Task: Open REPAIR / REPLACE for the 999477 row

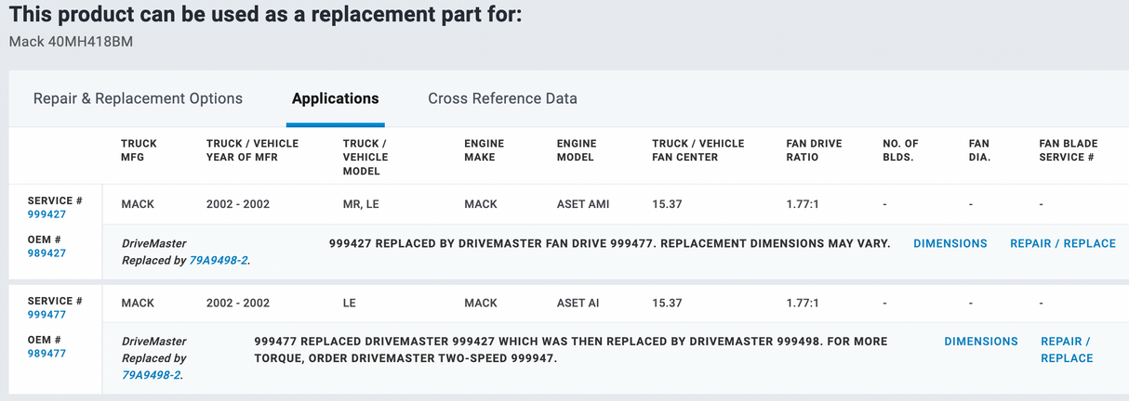Action: coord(1066,350)
